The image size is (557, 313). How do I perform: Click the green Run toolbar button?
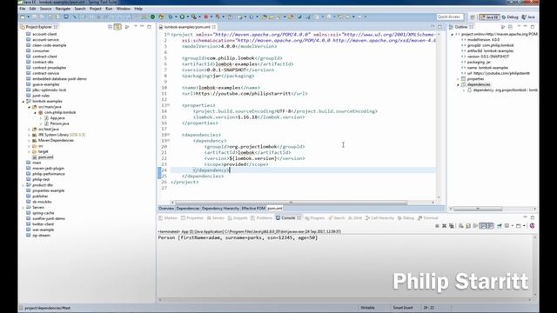pos(182,17)
